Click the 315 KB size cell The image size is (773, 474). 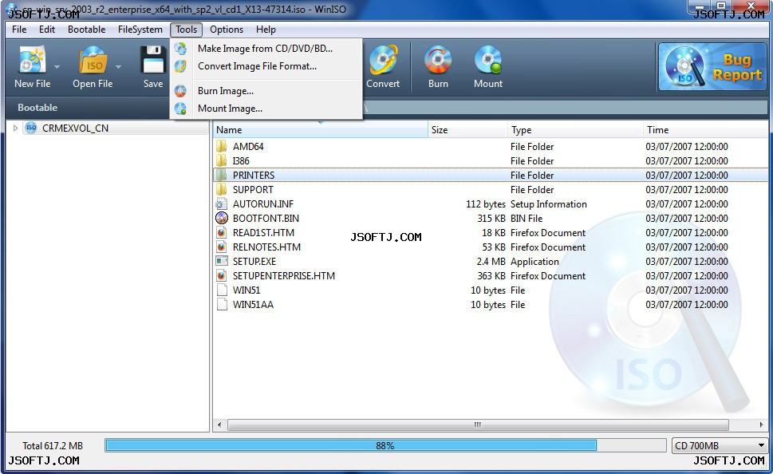click(491, 218)
